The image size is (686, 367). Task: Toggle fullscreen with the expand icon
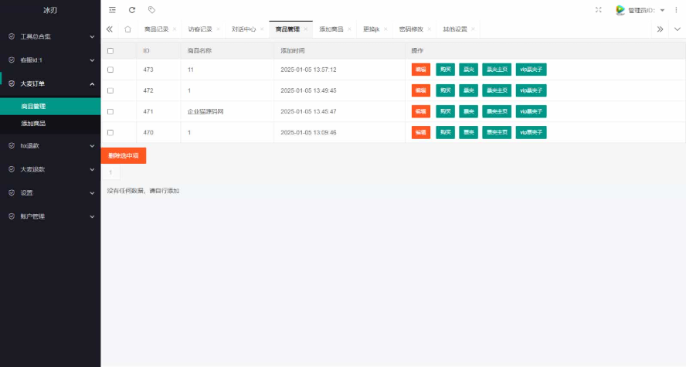click(599, 10)
